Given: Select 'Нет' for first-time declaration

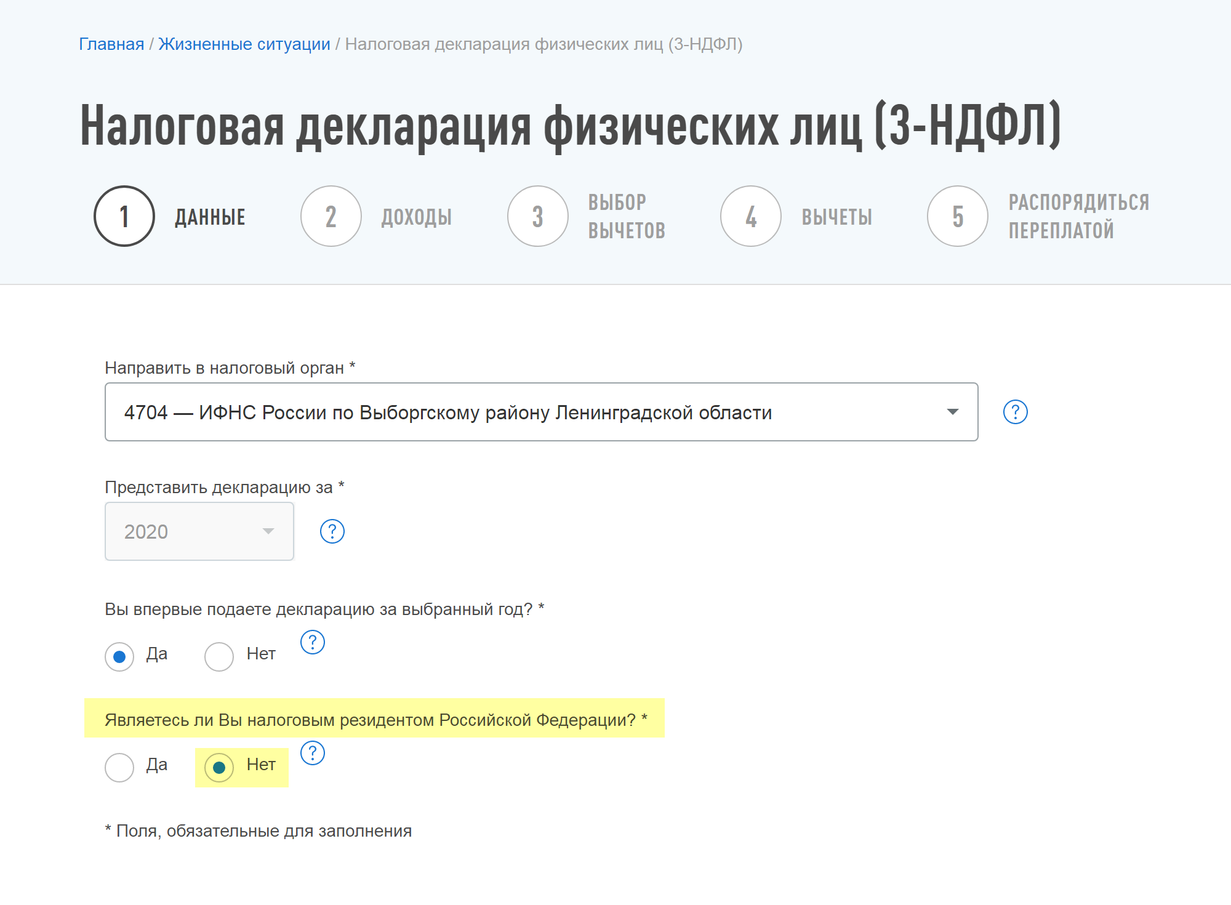Looking at the screenshot, I should coord(219,656).
